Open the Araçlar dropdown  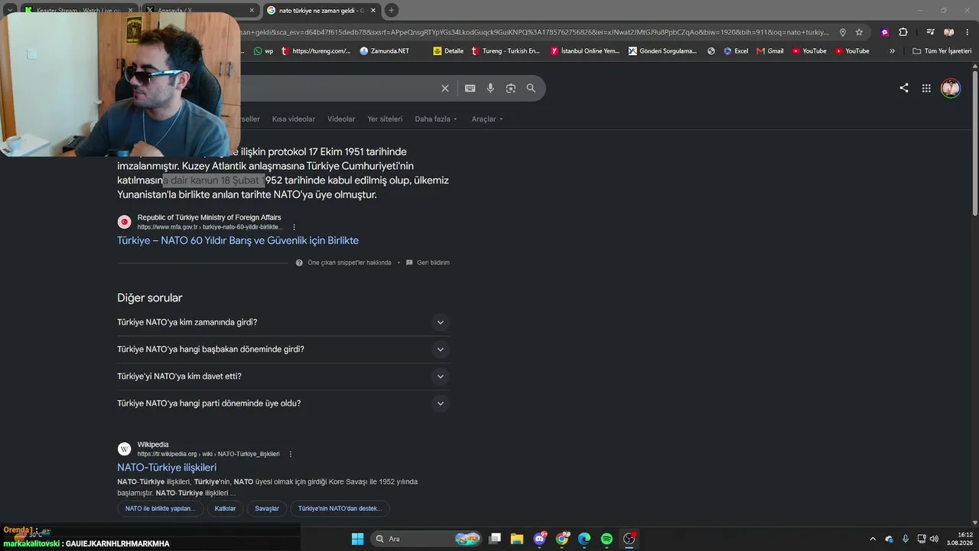(x=487, y=119)
